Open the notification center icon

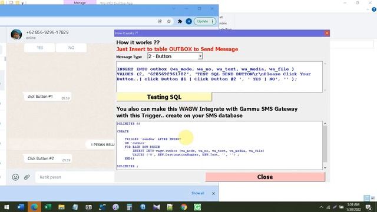369,207
